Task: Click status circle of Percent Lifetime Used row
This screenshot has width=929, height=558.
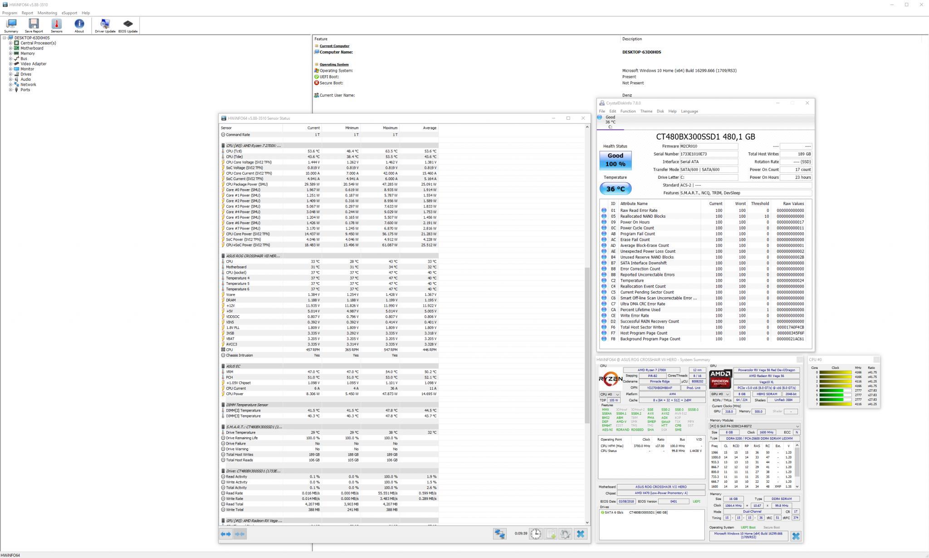Action: coord(604,310)
